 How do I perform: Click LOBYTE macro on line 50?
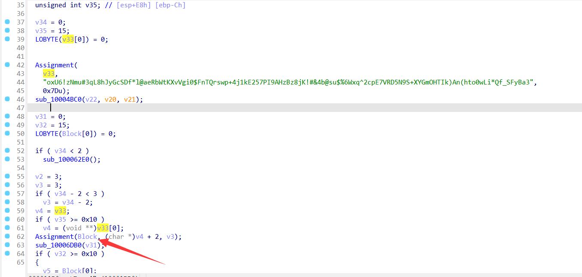47,134
